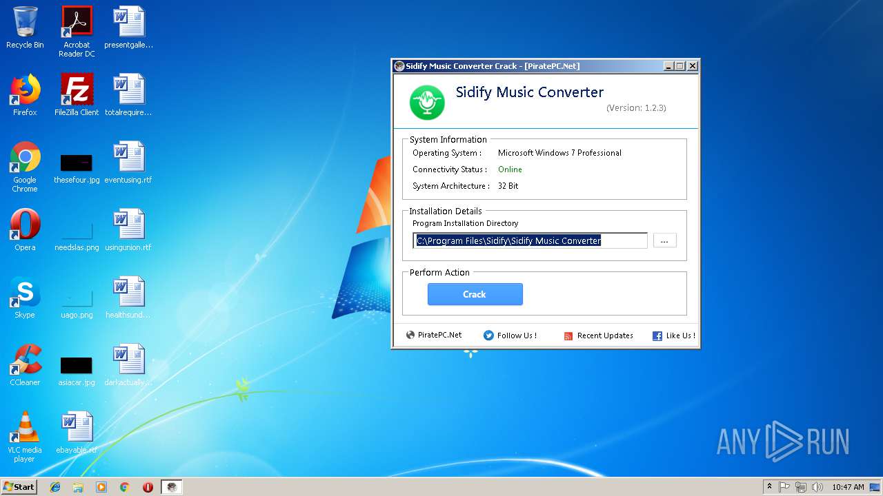Launch Opera from the taskbar
Viewport: 883px width, 496px height.
[x=148, y=487]
